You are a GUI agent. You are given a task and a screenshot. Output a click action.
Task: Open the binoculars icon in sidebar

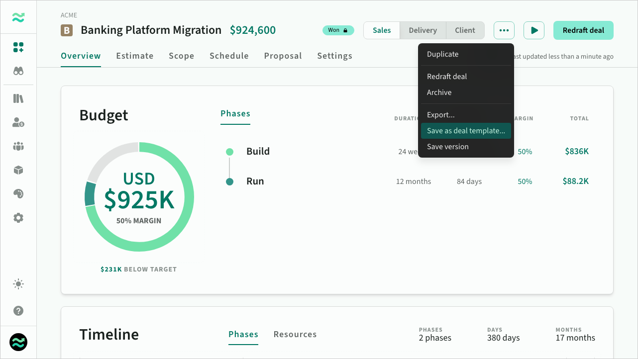coord(18,71)
